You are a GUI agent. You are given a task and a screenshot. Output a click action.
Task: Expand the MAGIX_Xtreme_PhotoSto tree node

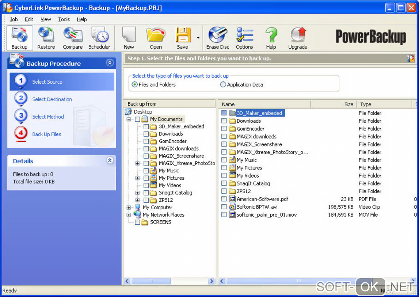point(137,163)
